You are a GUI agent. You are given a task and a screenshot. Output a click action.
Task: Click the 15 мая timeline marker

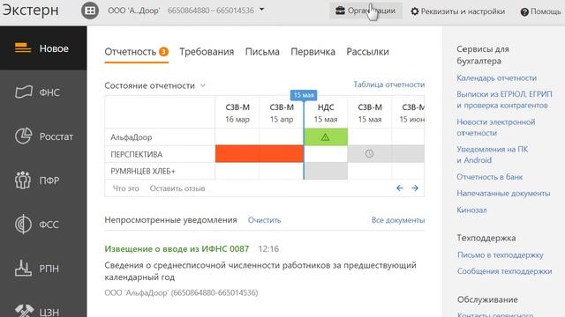pos(304,95)
